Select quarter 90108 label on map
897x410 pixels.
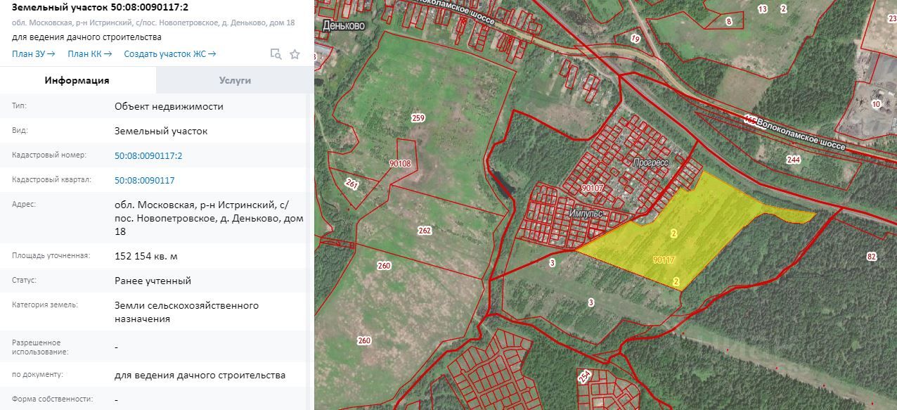coord(400,163)
